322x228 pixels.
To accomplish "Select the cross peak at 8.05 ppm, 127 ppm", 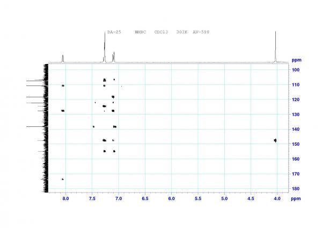I will tap(63, 111).
